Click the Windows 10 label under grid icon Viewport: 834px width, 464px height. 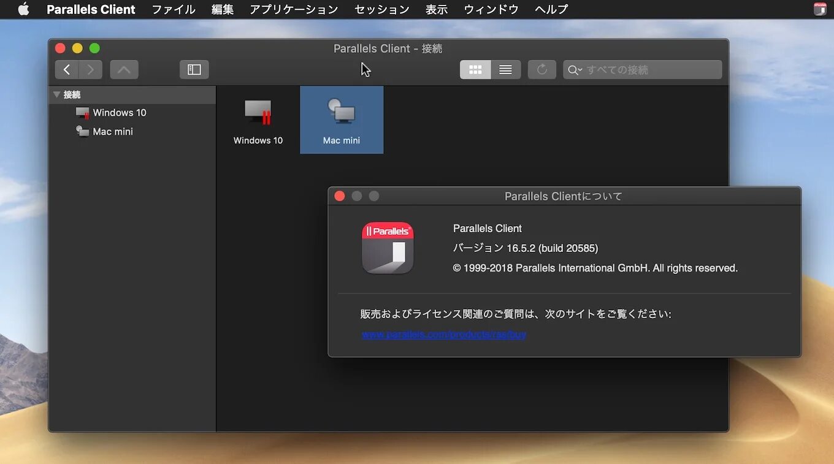[258, 140]
